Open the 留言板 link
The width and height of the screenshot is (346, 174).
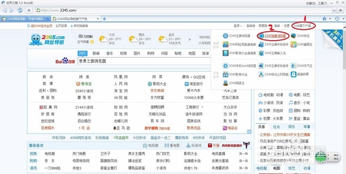(x=251, y=26)
